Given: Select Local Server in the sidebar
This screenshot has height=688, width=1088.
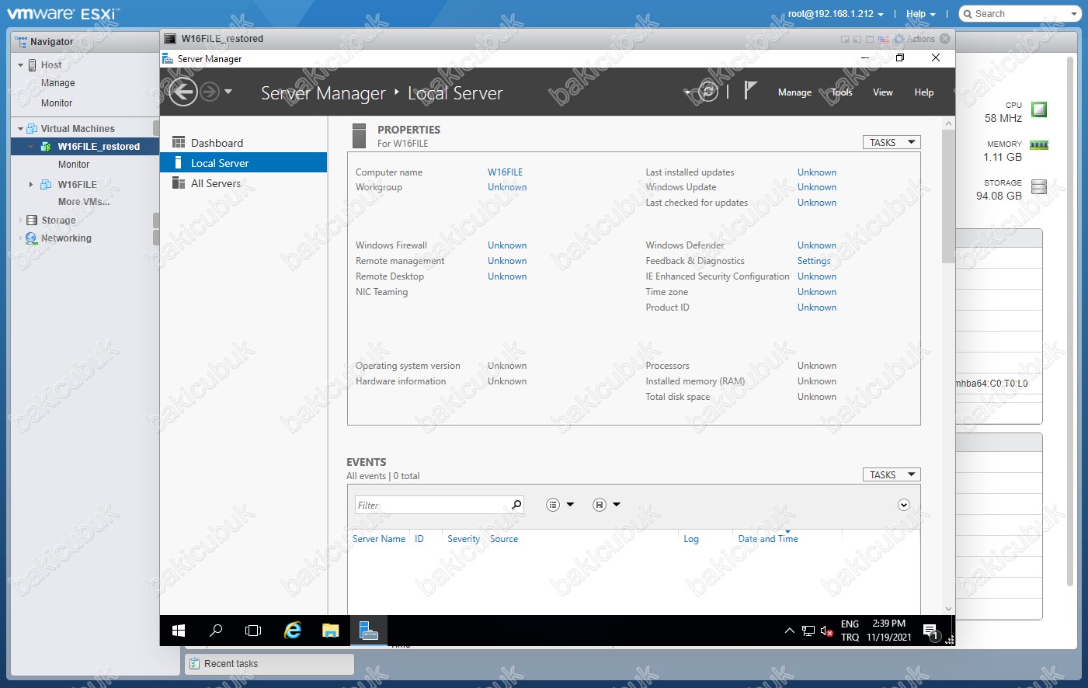Looking at the screenshot, I should (x=244, y=163).
